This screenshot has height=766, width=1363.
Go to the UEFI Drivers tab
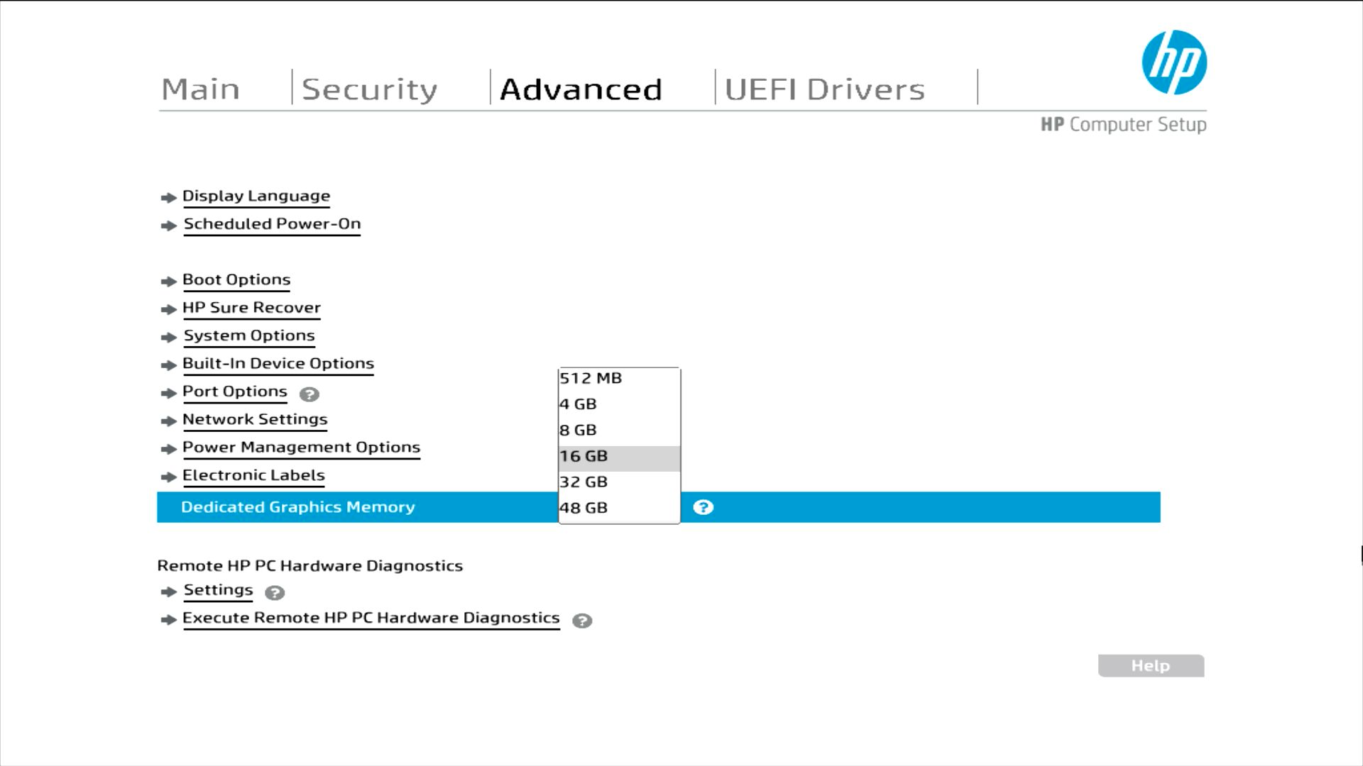pos(824,89)
